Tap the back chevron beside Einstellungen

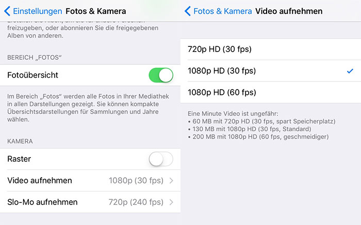click(7, 11)
